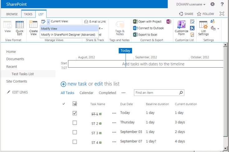The width and height of the screenshot is (229, 152).
Task: Select the LIST ribbon tab
Action: [x=41, y=14]
